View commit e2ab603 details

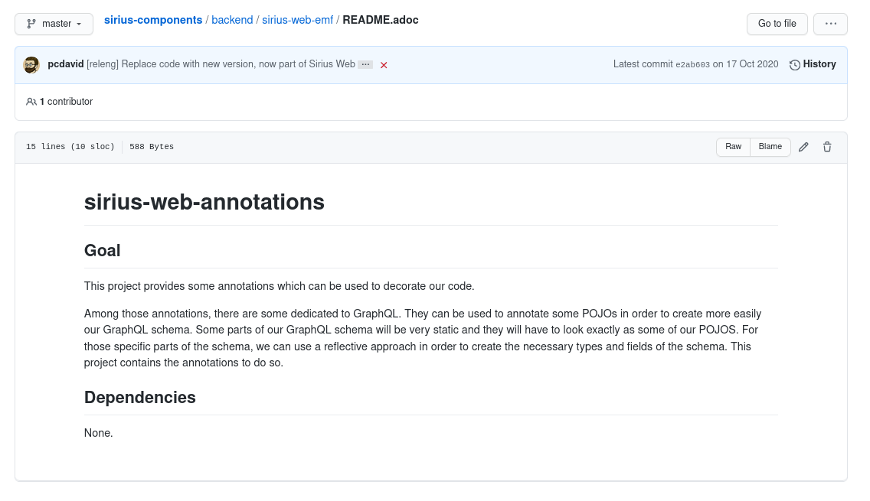pos(692,64)
